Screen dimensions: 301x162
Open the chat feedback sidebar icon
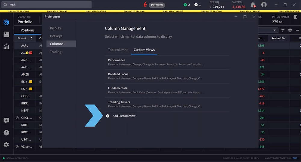(6, 121)
